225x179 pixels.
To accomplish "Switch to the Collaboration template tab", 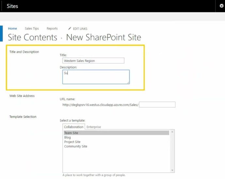I will (73, 127).
